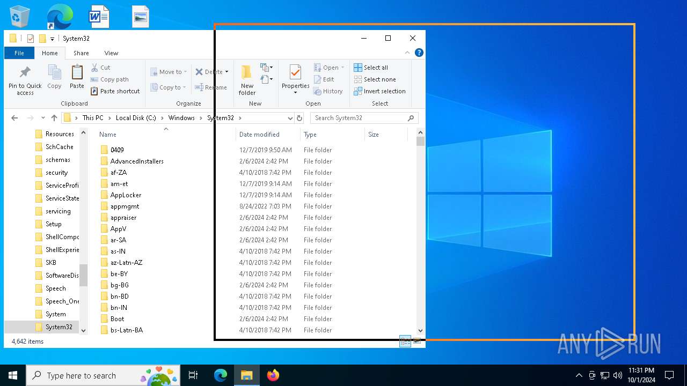Viewport: 687px width, 386px height.
Task: Open the New item dropdown icon
Action: pos(267,68)
